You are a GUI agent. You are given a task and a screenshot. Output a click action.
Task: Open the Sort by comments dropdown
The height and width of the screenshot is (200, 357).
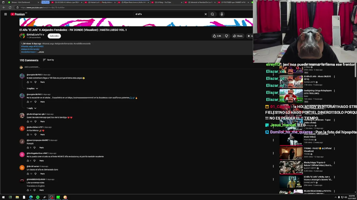[x=48, y=60]
